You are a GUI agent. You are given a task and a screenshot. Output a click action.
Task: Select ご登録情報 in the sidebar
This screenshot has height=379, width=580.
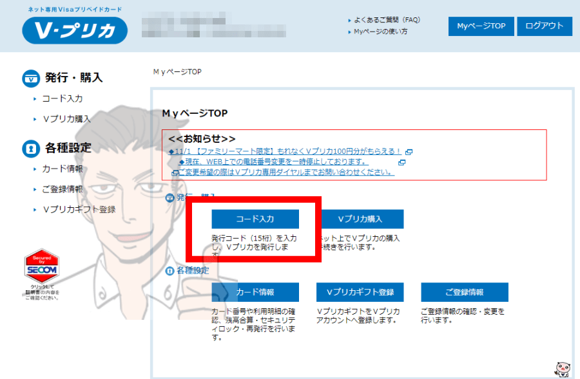tap(62, 189)
